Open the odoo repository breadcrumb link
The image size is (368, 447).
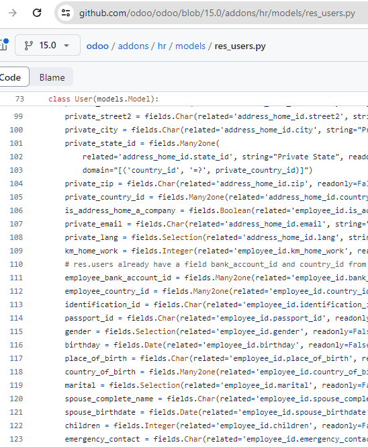click(x=97, y=46)
